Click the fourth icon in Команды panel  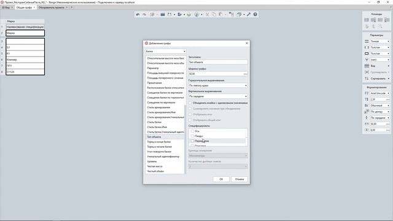(x=387, y=20)
